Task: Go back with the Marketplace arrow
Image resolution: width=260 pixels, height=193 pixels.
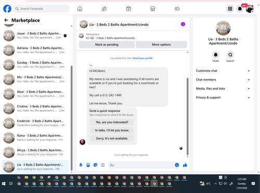Action: pyautogui.click(x=6, y=20)
